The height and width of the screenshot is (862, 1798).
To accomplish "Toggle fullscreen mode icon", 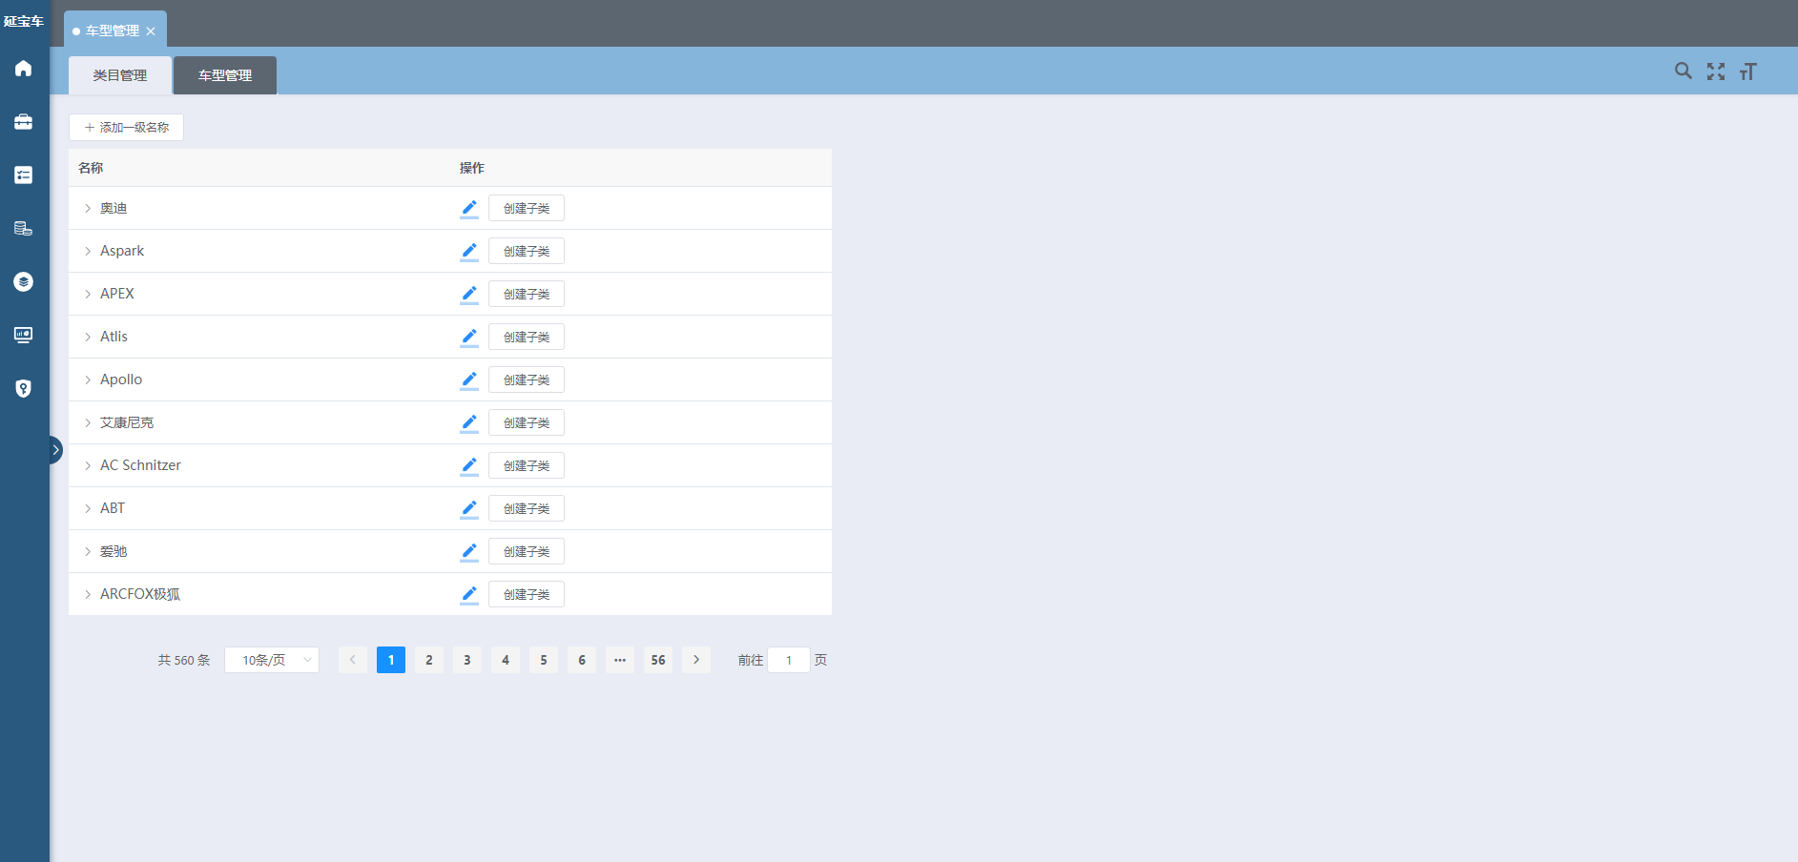I will (1716, 72).
